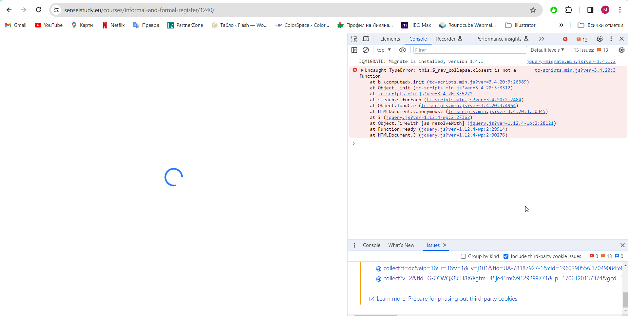Uncheck Include third-party cookie issues
628x316 pixels.
(506, 256)
